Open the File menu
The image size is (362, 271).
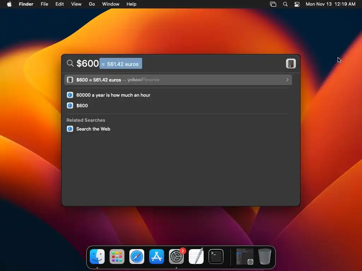[x=44, y=4]
